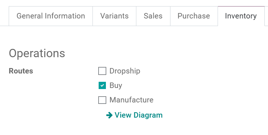This screenshot has height=135, width=268.
Task: Click the Operations section heading
Action: [37, 54]
